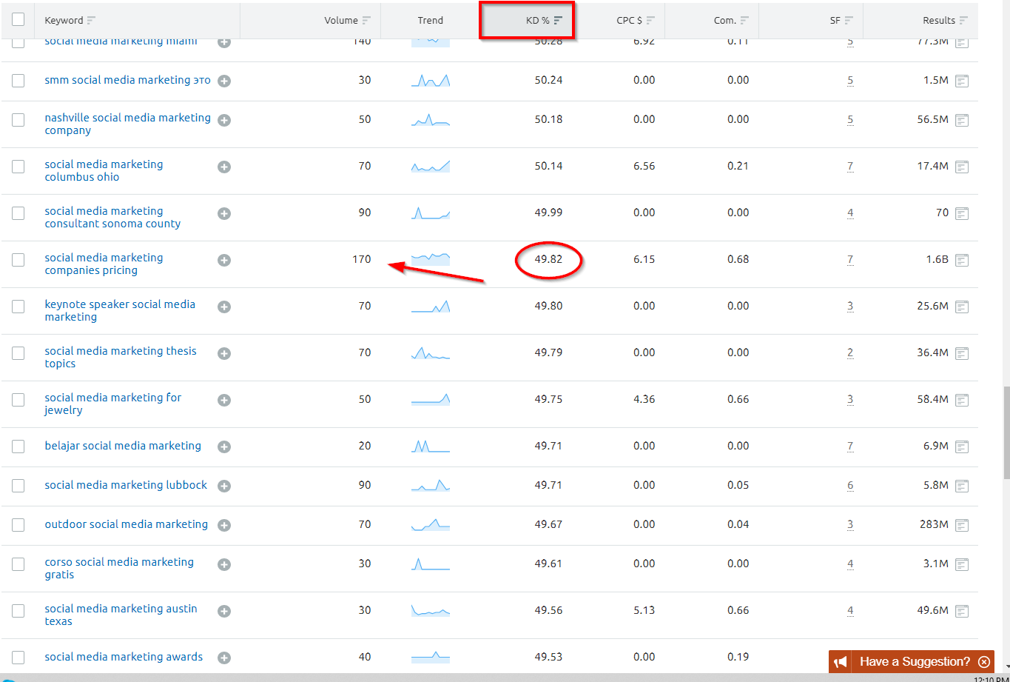
Task: Click plus icon beside 'social media marketing lubbock'
Action: [224, 486]
